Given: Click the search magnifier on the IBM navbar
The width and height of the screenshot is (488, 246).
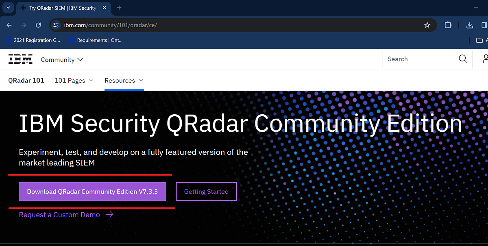Looking at the screenshot, I should coord(463,59).
